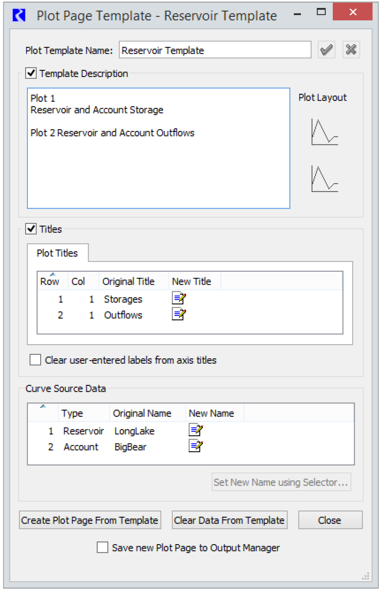Click Clear Data From Template button
Viewport: 383px width, 591px height.
[229, 520]
